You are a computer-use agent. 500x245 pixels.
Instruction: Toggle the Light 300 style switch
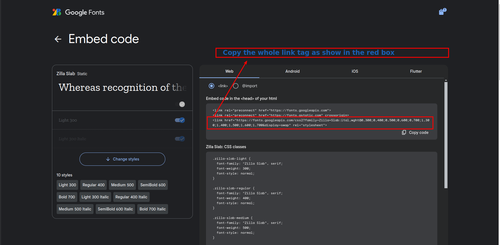pyautogui.click(x=180, y=120)
